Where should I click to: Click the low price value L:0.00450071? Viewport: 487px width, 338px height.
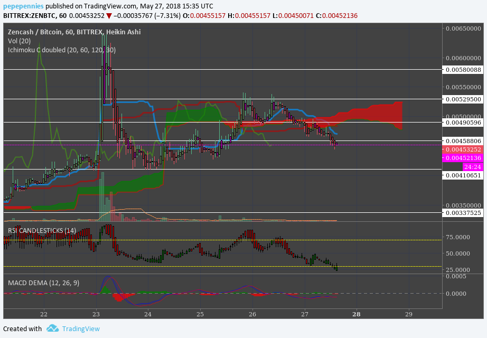pos(293,15)
